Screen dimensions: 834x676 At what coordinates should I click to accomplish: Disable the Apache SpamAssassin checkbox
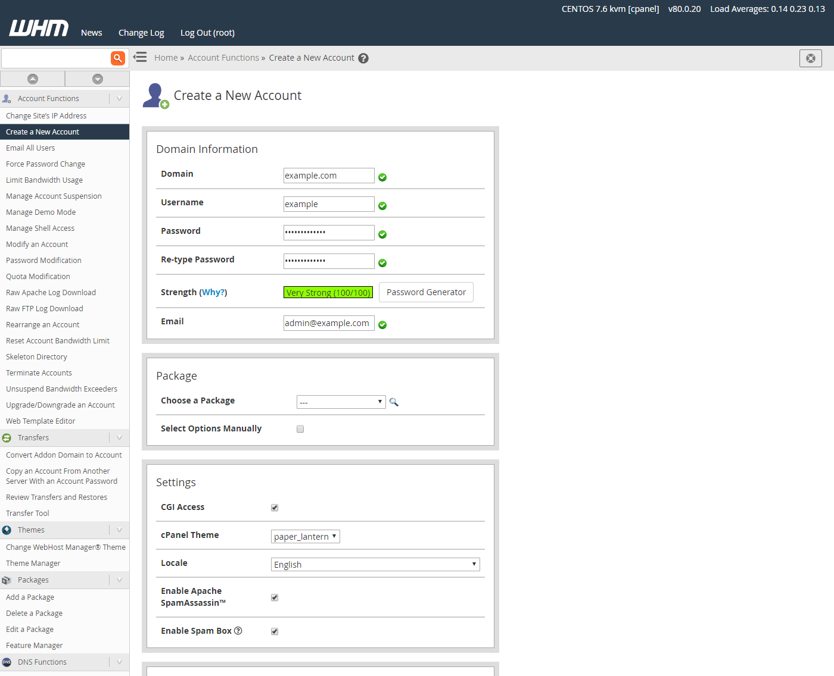click(x=275, y=597)
